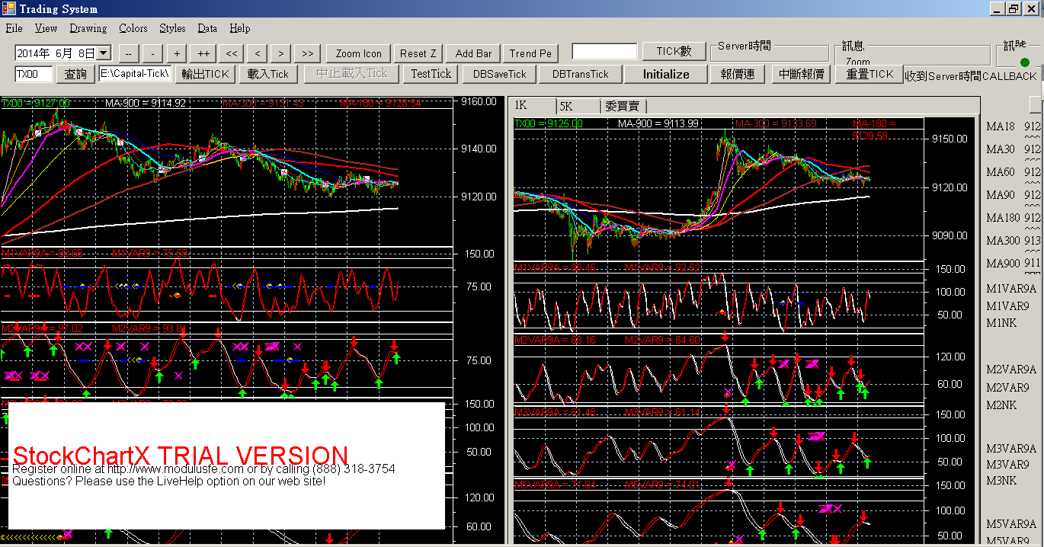The width and height of the screenshot is (1044, 547).
Task: Click 'TX00 = 9125.00' label in 1K chart
Action: coord(549,123)
